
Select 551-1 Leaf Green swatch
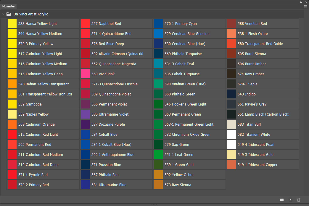pyautogui.click(x=189, y=154)
